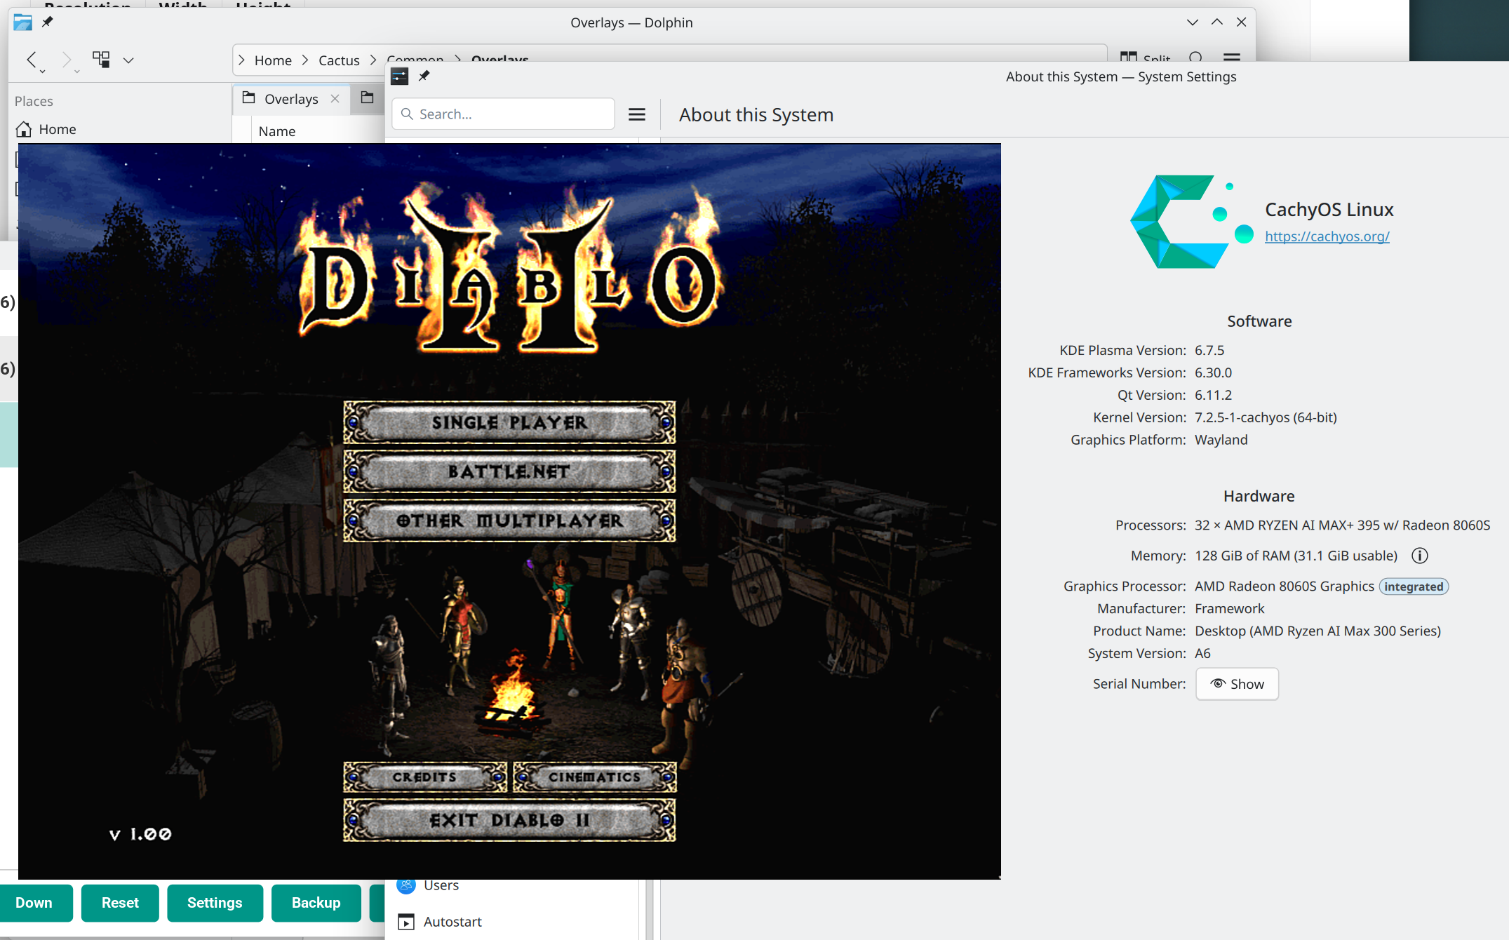Screen dimensions: 1509x940
Task: Open Credits in Diablo II menu
Action: pos(424,777)
